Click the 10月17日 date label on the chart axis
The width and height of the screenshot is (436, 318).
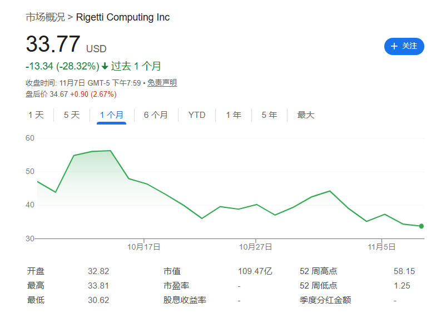coord(144,247)
